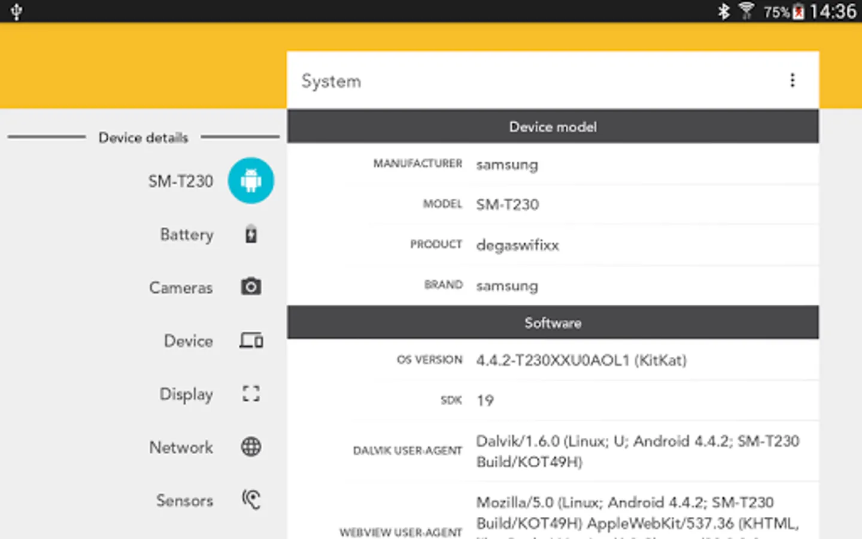862x539 pixels.
Task: Select the Display fullscreen-corners icon
Action: pos(251,393)
